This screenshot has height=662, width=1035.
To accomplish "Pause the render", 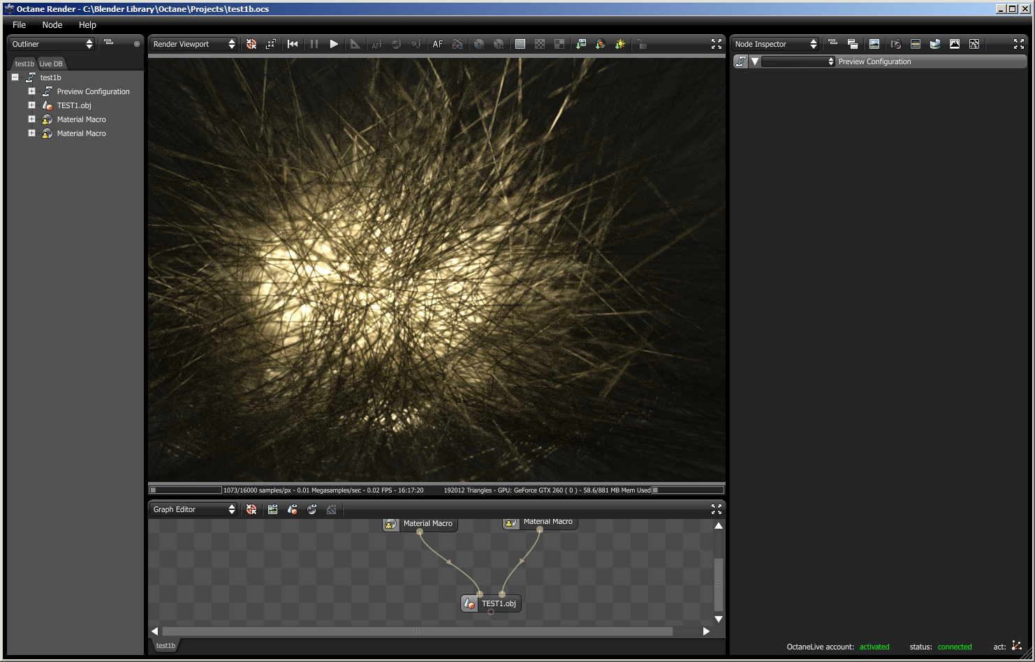I will 314,44.
